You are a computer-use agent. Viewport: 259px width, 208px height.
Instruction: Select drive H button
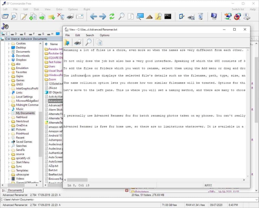[50, 34]
